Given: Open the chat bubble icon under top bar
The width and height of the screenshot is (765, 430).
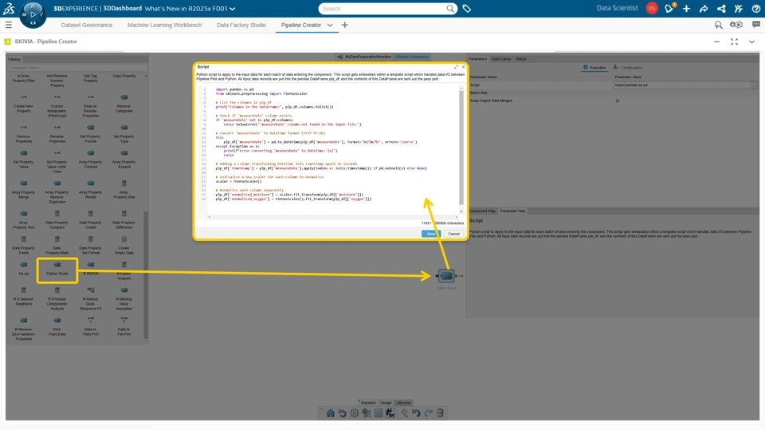Looking at the screenshot, I should coord(755,25).
